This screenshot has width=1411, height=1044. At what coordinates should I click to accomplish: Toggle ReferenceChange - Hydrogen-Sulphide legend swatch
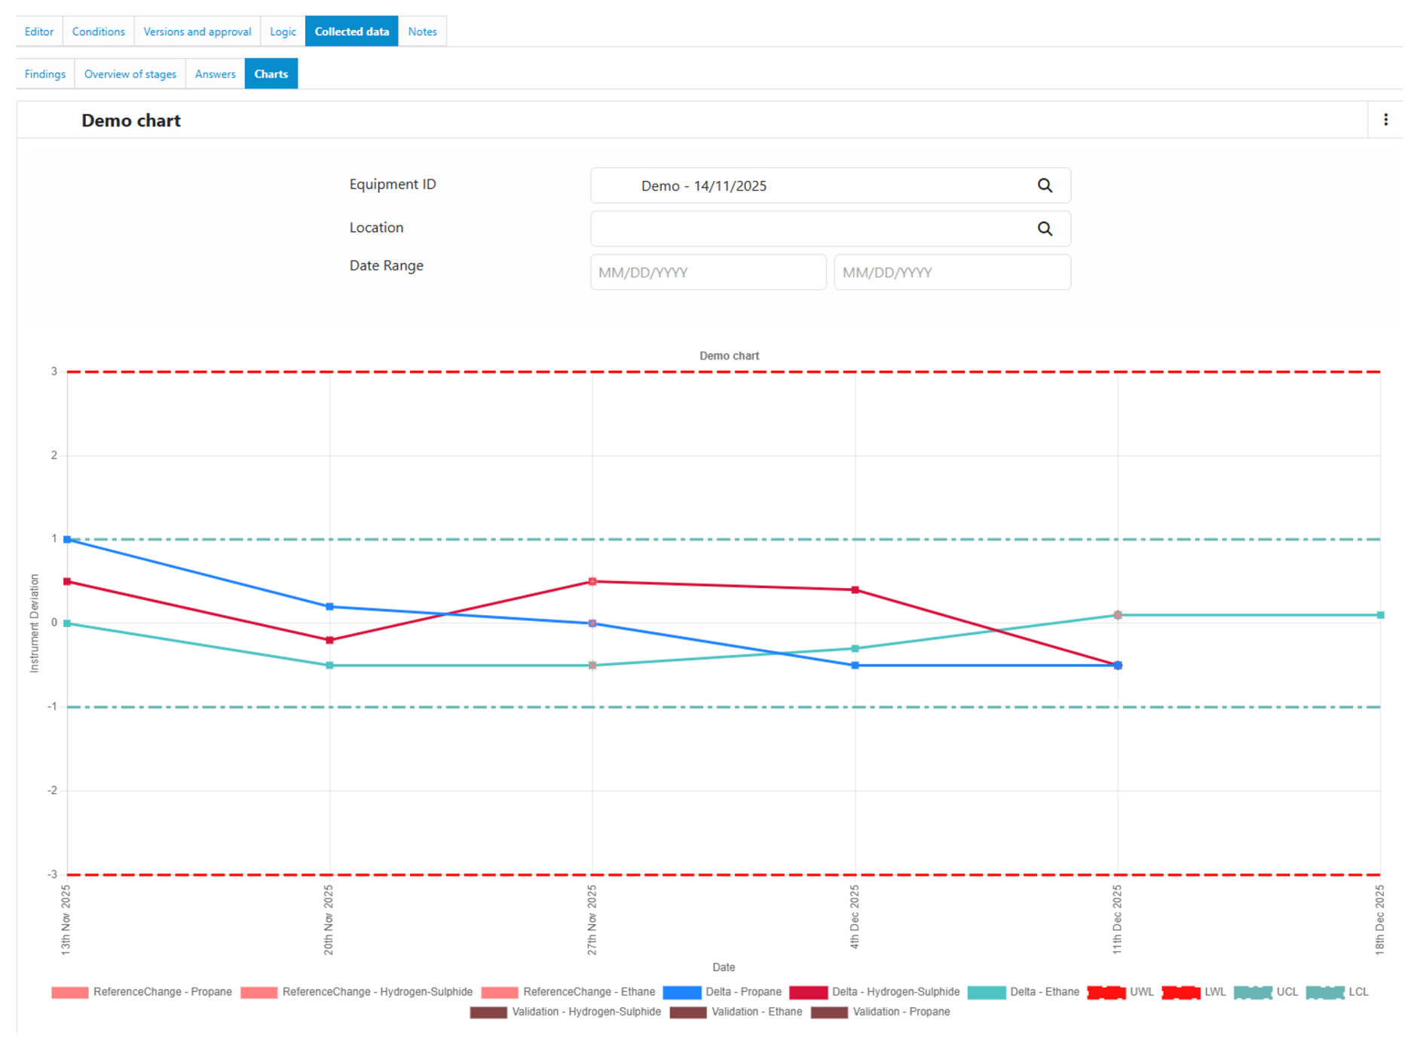point(259,993)
